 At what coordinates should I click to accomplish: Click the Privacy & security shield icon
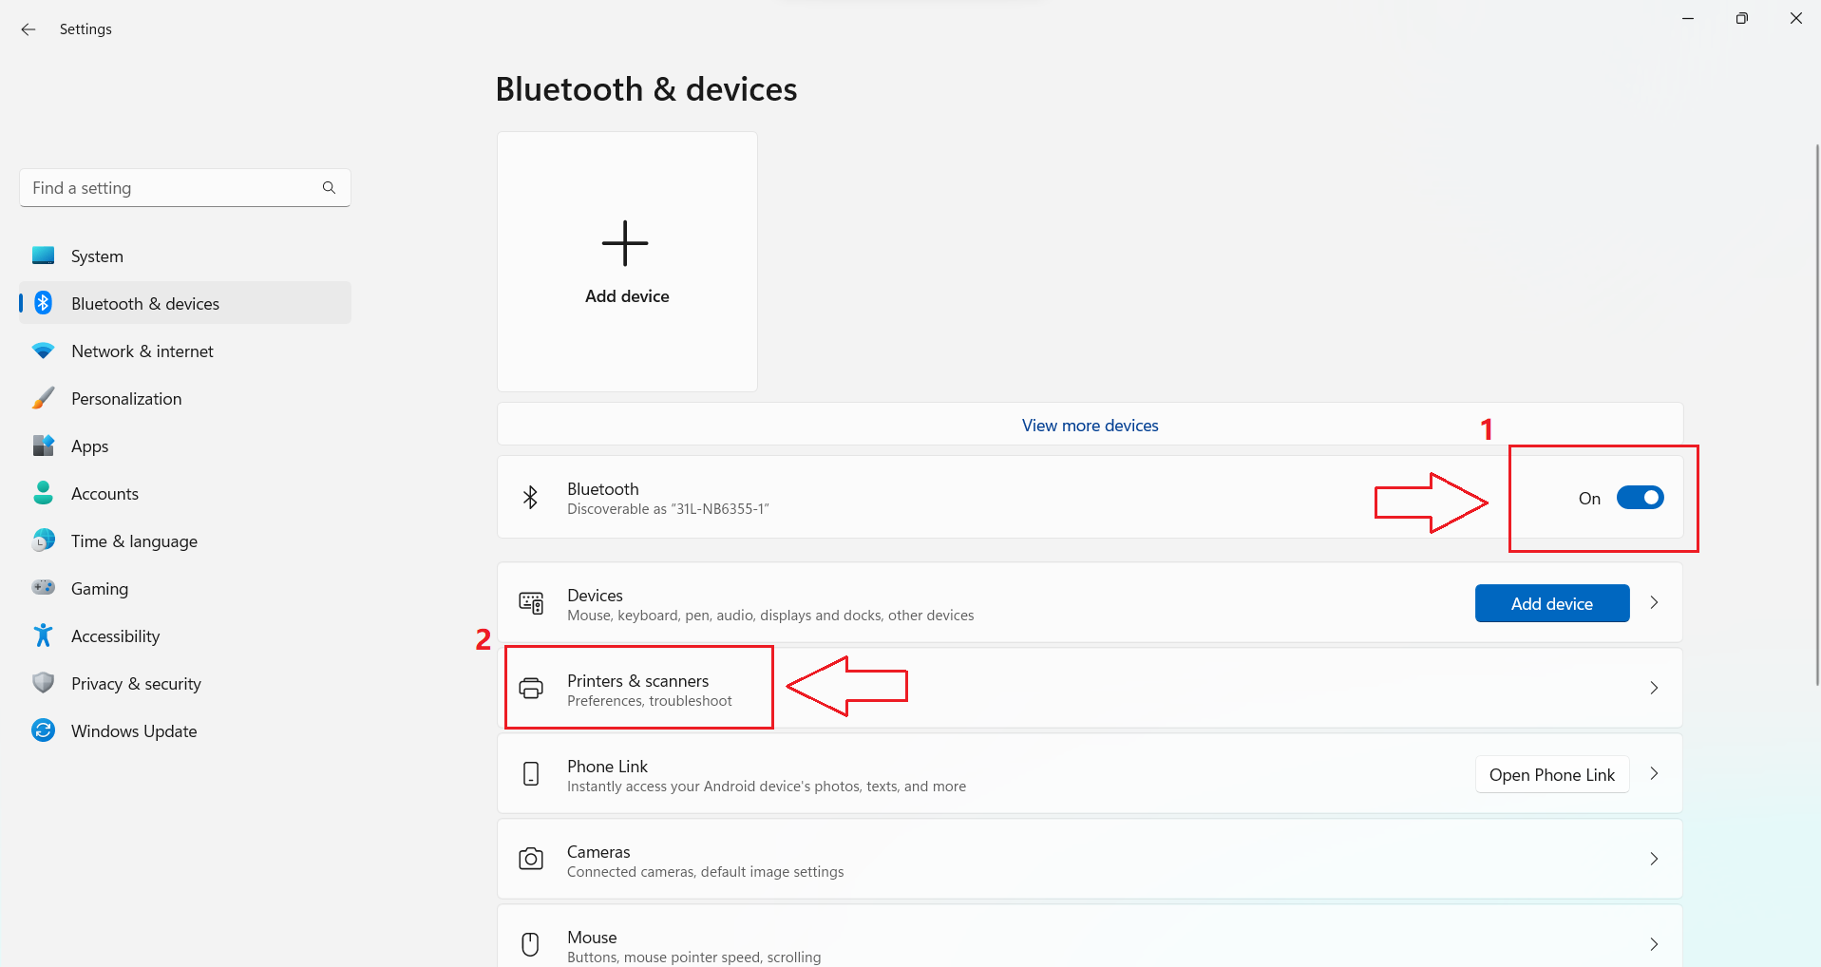click(x=43, y=683)
